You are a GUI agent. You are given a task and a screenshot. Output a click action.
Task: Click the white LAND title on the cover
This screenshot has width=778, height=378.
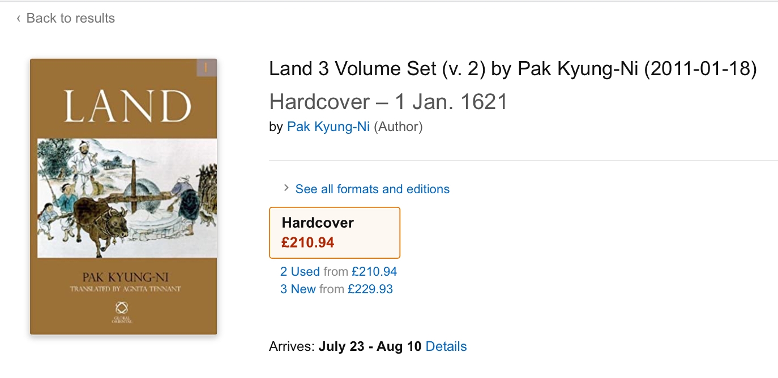(127, 106)
